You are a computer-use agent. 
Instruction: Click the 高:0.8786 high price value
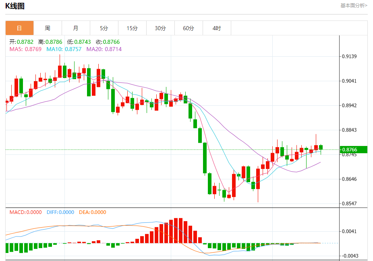(50, 42)
